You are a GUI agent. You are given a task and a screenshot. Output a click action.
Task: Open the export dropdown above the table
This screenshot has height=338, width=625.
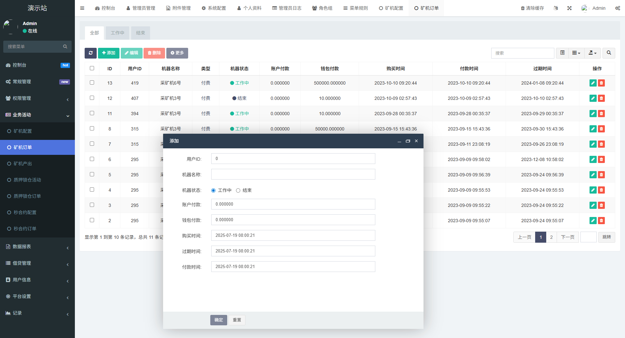[592, 53]
